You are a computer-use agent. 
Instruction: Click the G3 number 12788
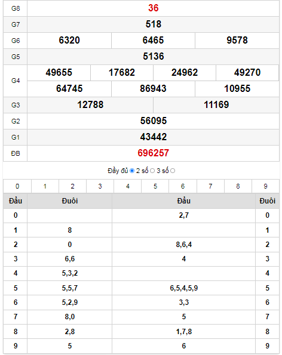(x=90, y=104)
